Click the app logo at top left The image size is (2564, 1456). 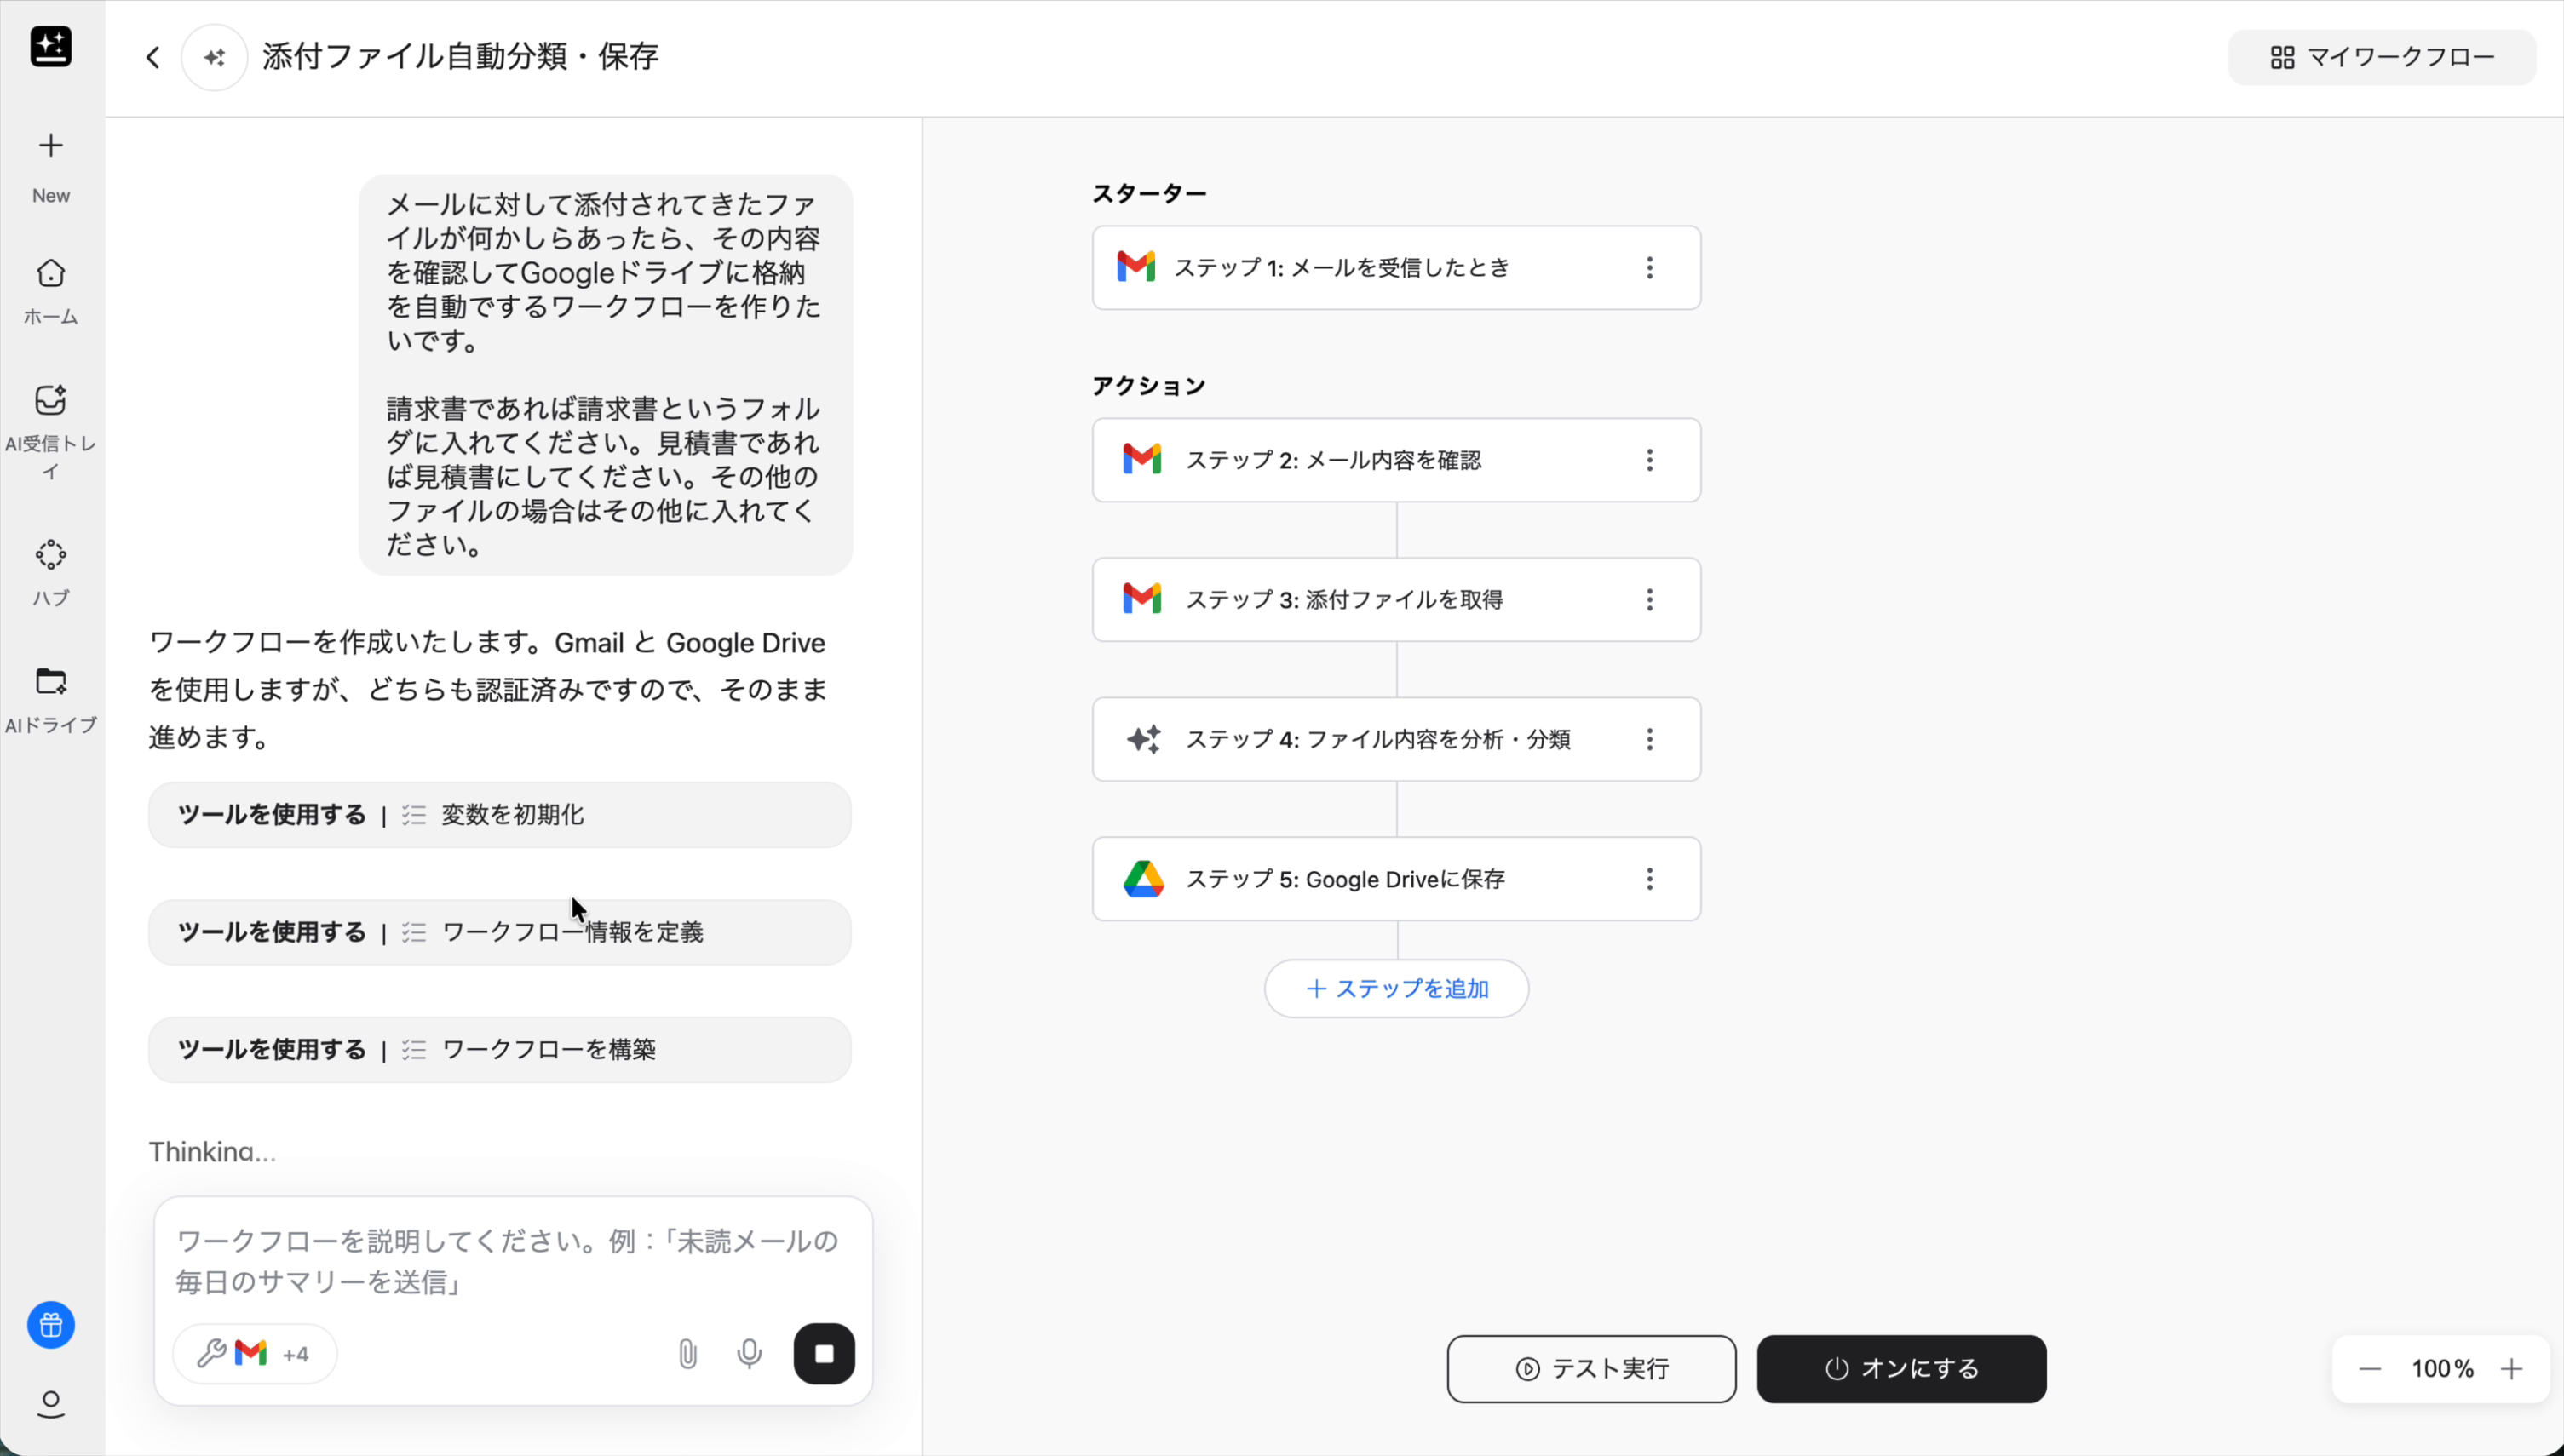click(x=50, y=47)
